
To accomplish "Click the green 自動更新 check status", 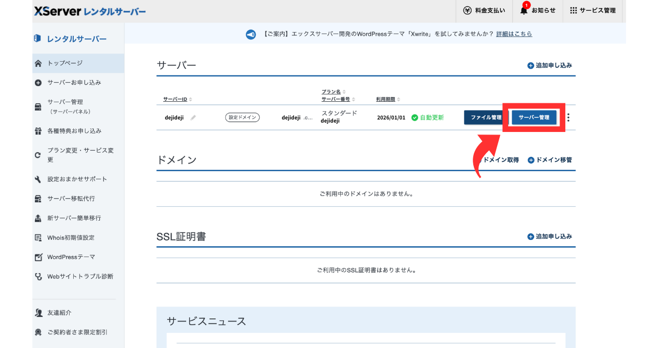I will (415, 118).
